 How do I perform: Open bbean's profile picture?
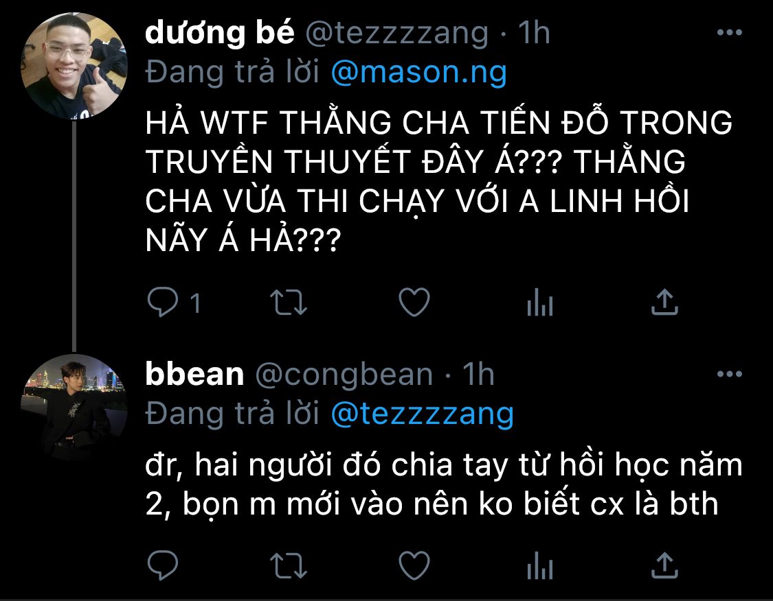[x=74, y=407]
